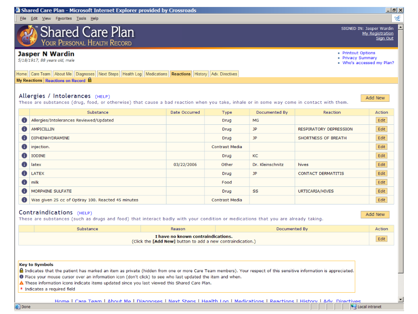Screen dimensions: 418x314
Task: Click the info icon beside IODINE
Action: pyautogui.click(x=24, y=155)
